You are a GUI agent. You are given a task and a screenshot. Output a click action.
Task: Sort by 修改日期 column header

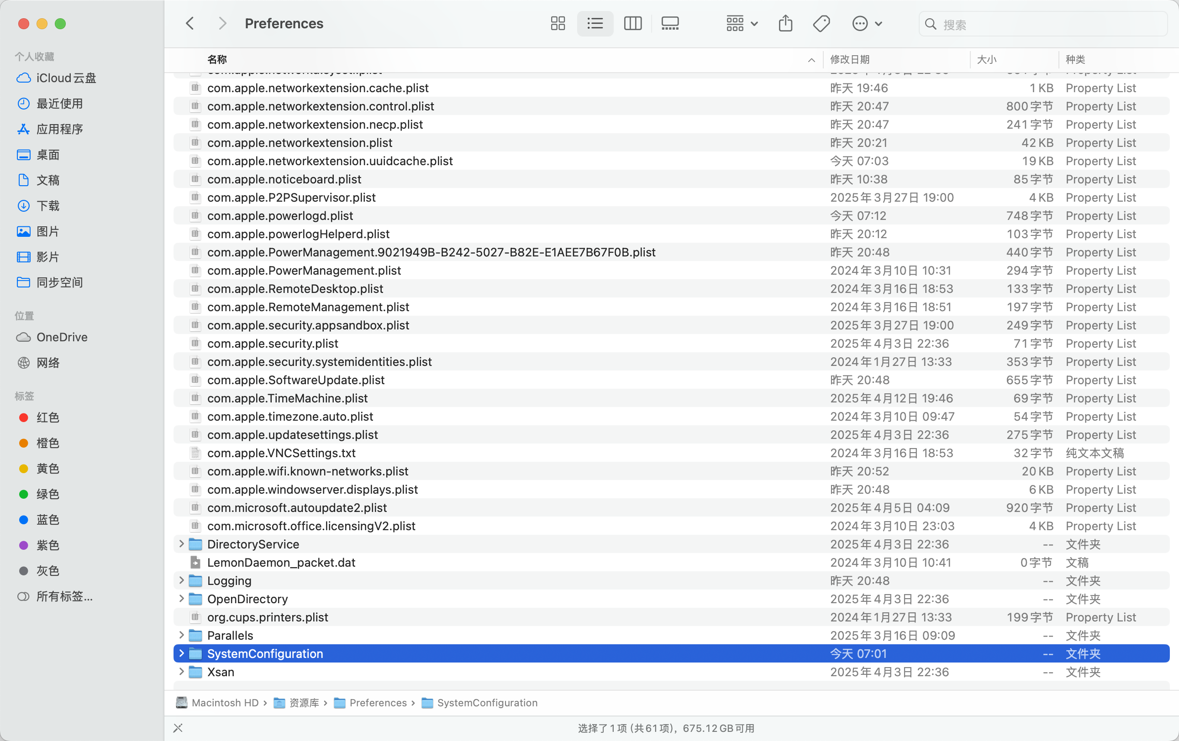[849, 59]
